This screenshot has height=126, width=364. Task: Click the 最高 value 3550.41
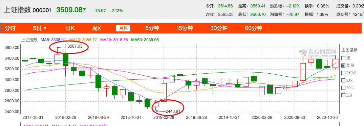[258, 6]
